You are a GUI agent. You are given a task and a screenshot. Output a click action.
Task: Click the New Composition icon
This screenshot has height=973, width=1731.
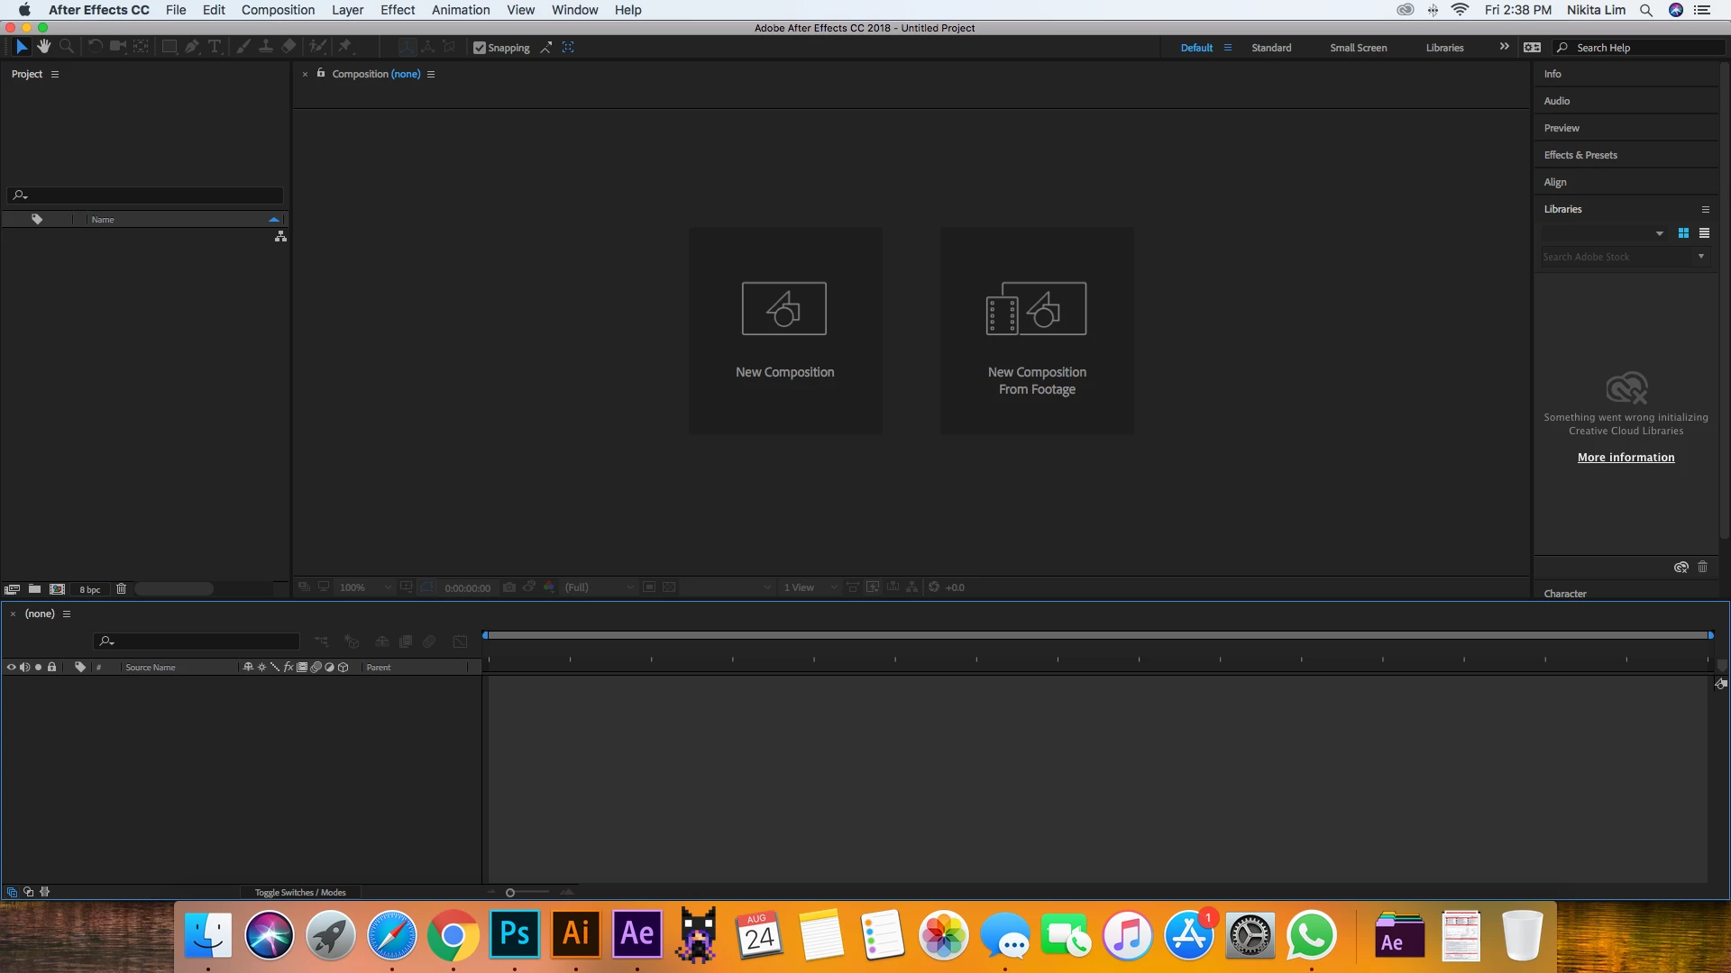point(783,309)
